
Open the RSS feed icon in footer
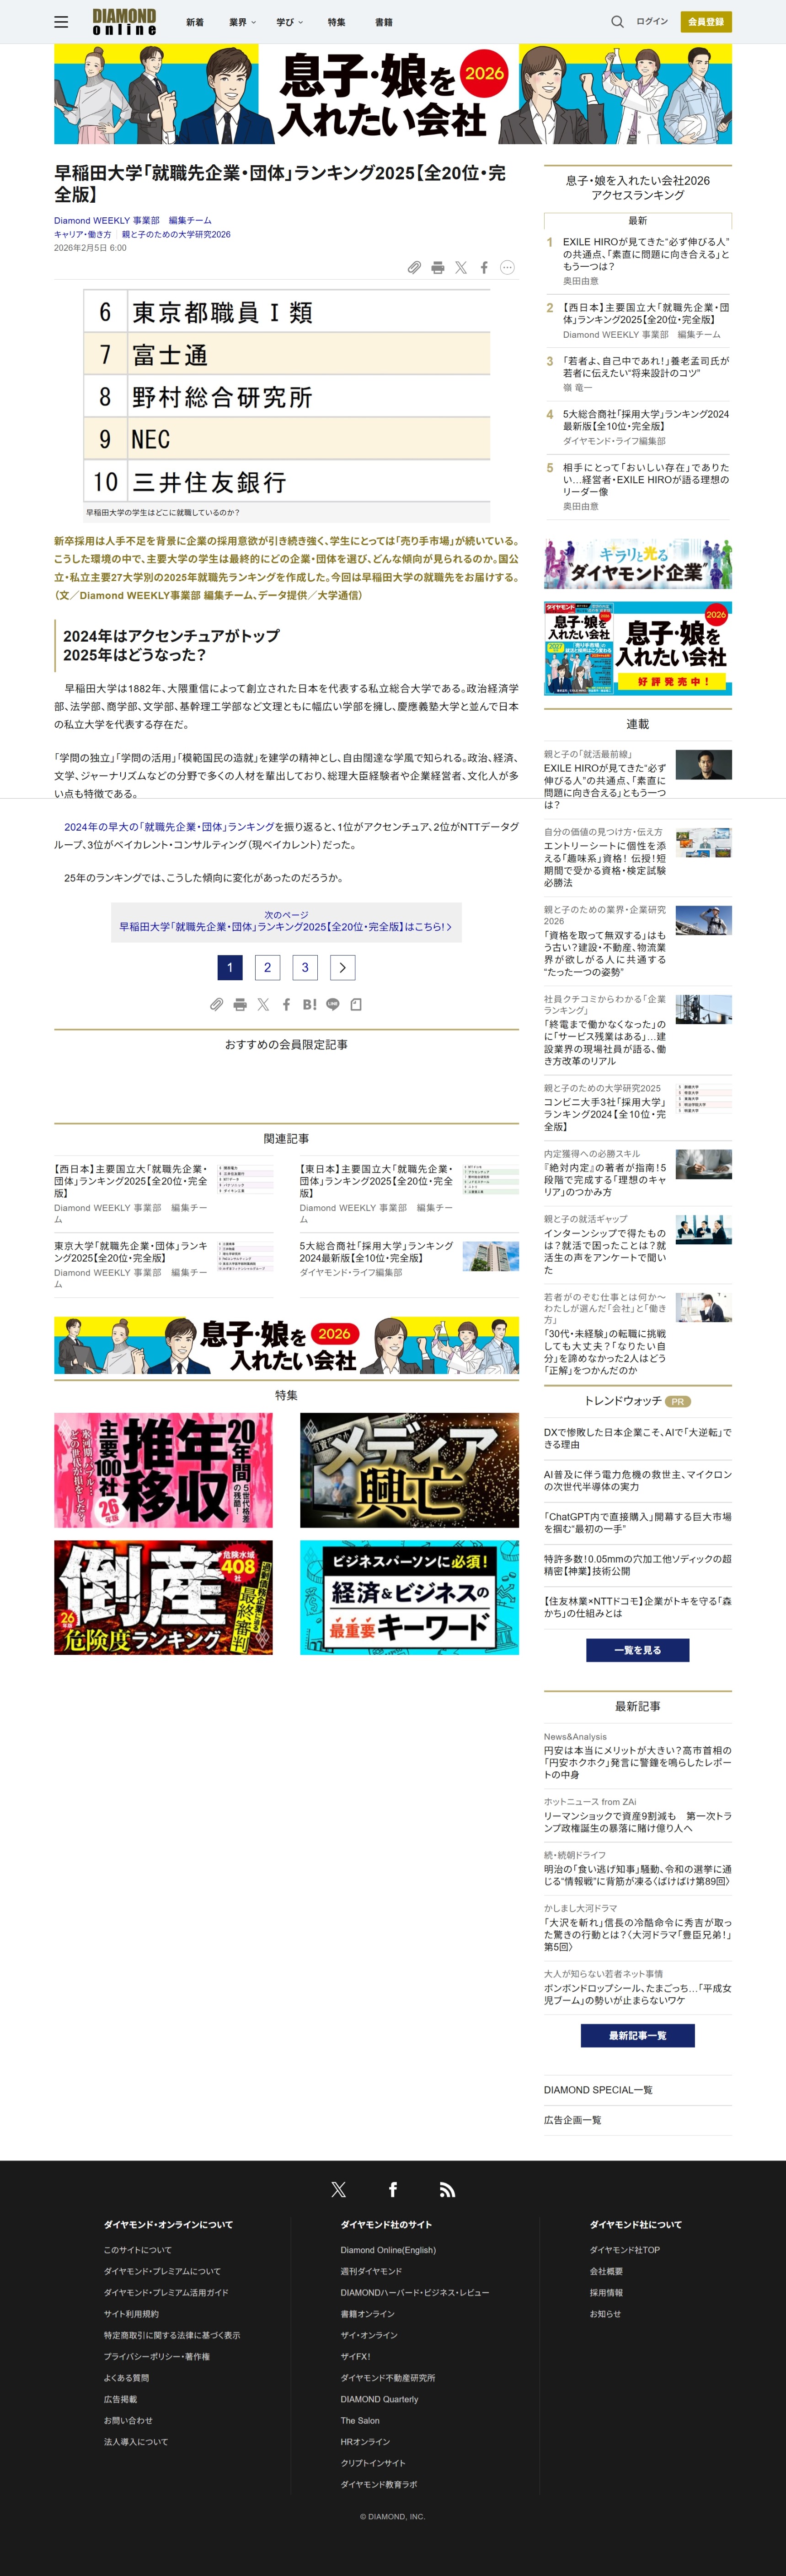pos(448,2190)
